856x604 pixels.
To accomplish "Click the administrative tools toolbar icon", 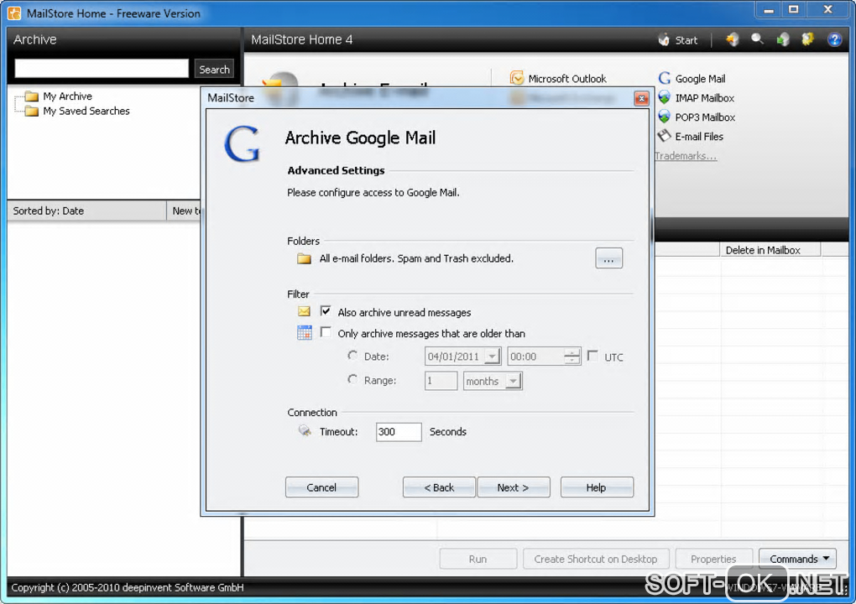I will point(807,39).
